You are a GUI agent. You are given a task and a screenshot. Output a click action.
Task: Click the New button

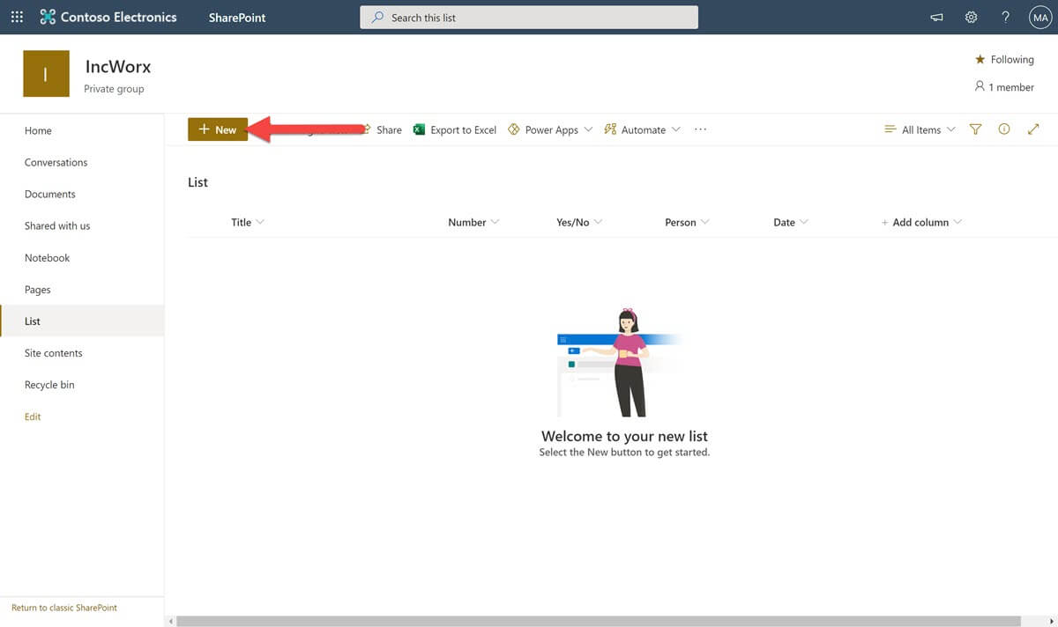pos(218,129)
